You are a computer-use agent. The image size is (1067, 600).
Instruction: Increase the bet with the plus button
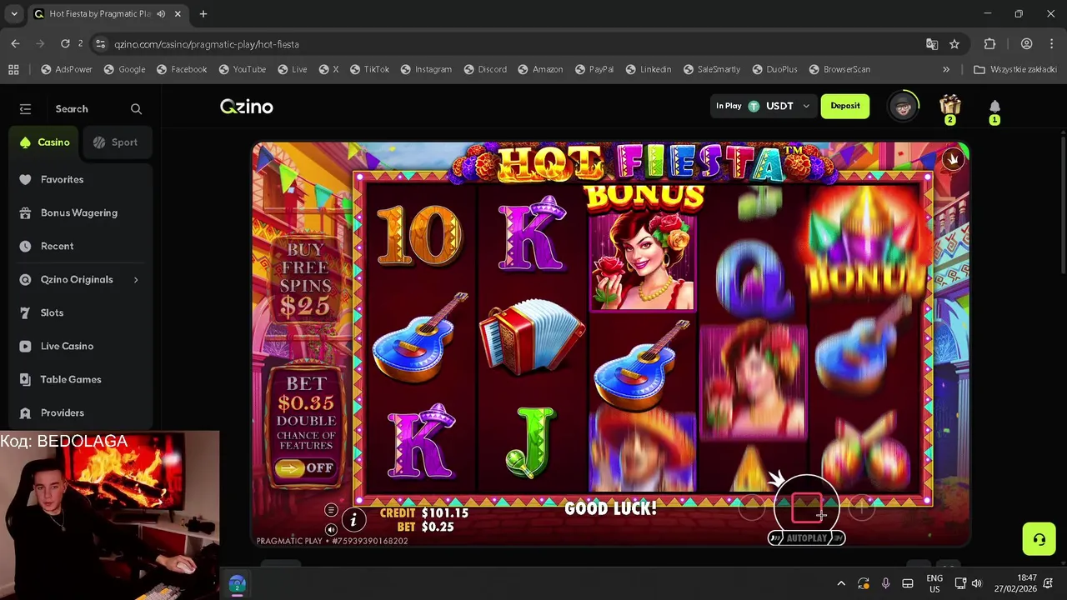(861, 507)
